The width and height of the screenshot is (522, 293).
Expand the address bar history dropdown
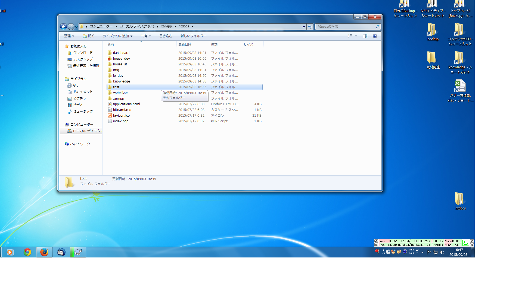pyautogui.click(x=304, y=27)
